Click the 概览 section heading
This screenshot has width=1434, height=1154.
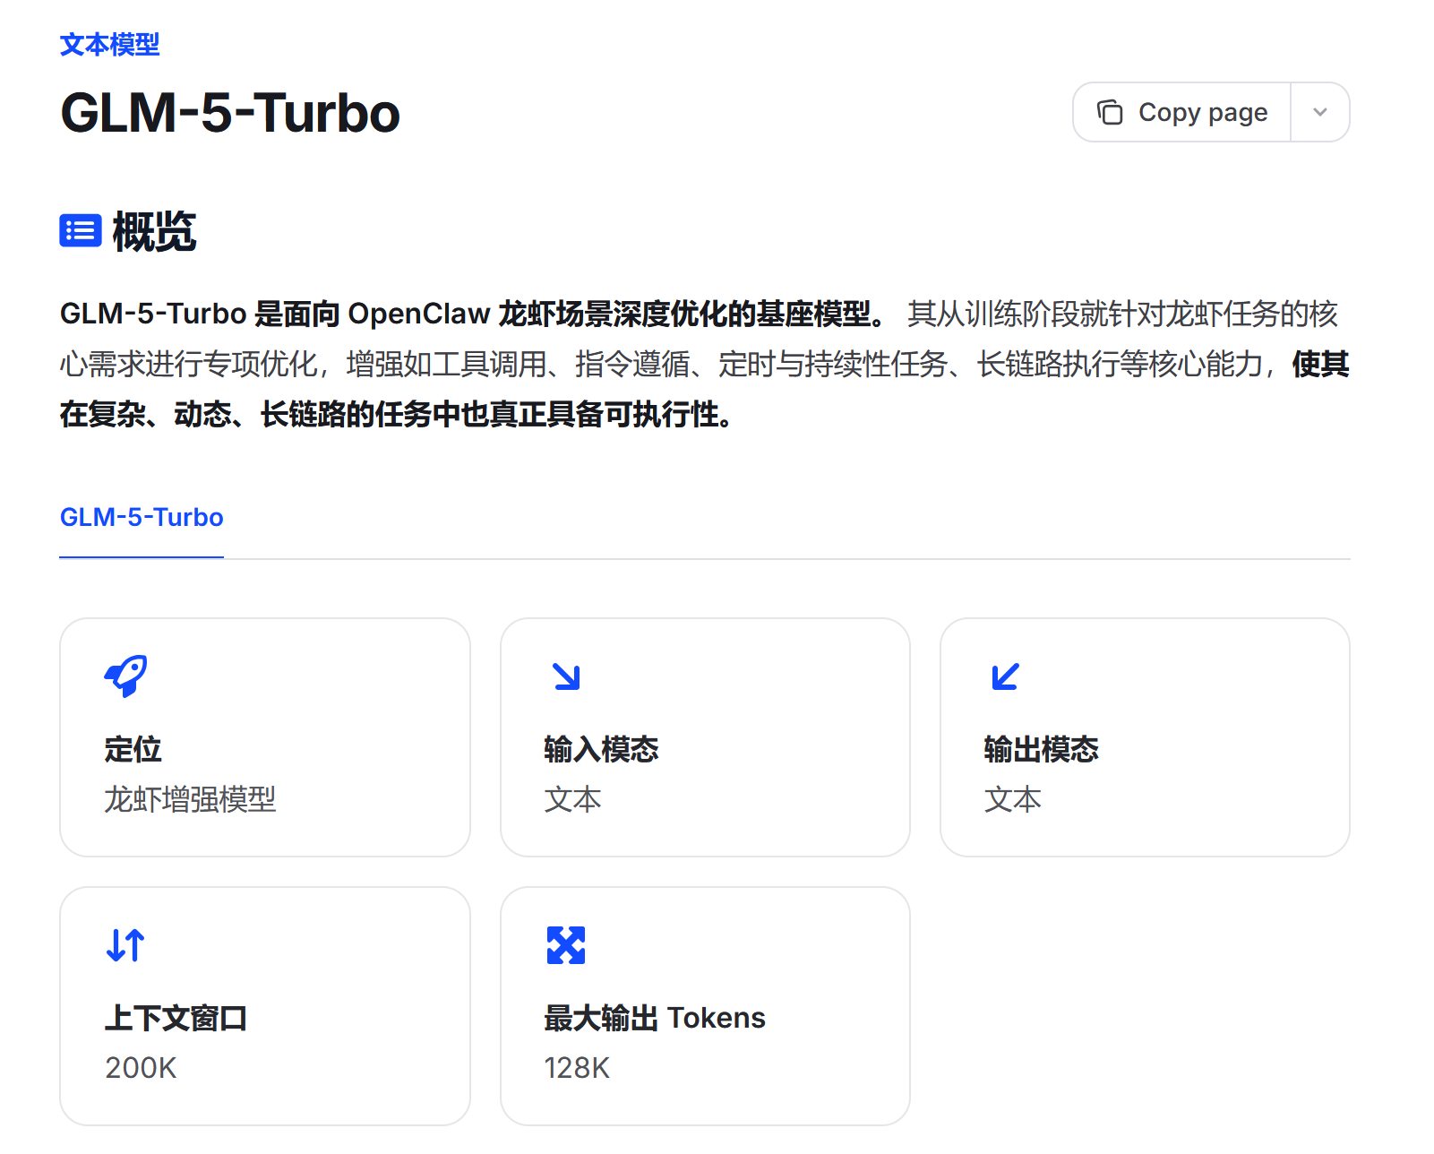pos(154,231)
